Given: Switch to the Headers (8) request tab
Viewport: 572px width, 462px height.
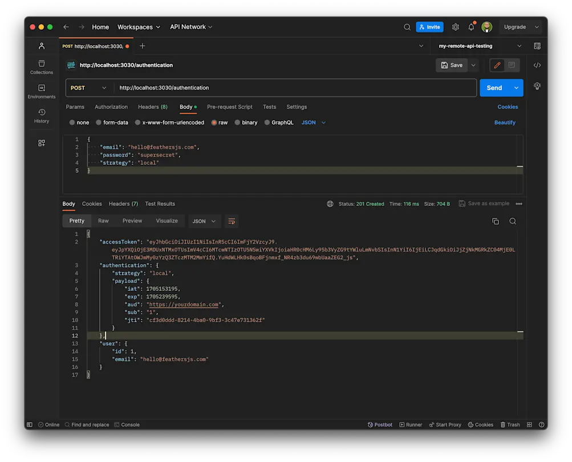Looking at the screenshot, I should coord(152,107).
